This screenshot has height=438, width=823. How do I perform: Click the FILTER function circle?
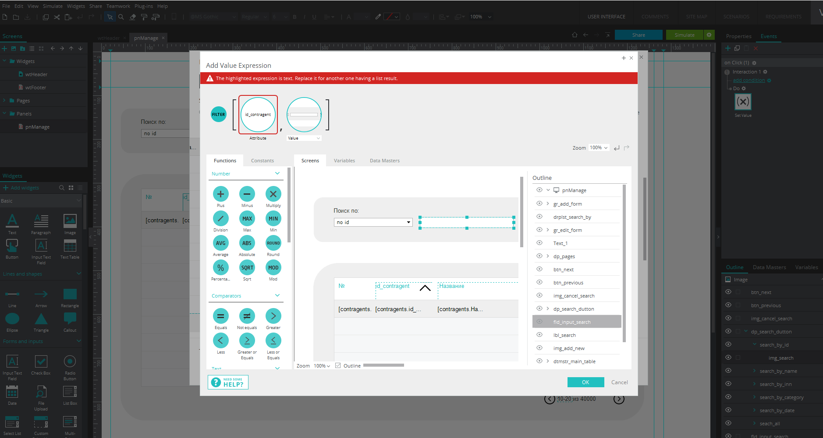coord(219,115)
